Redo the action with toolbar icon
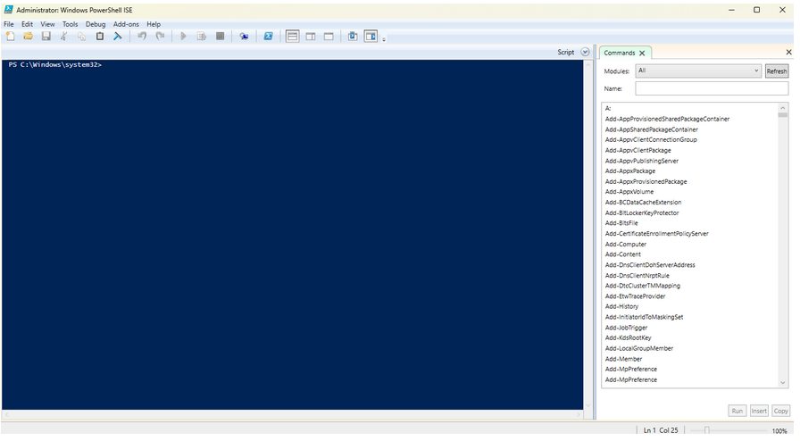This screenshot has width=800, height=441. (x=160, y=37)
